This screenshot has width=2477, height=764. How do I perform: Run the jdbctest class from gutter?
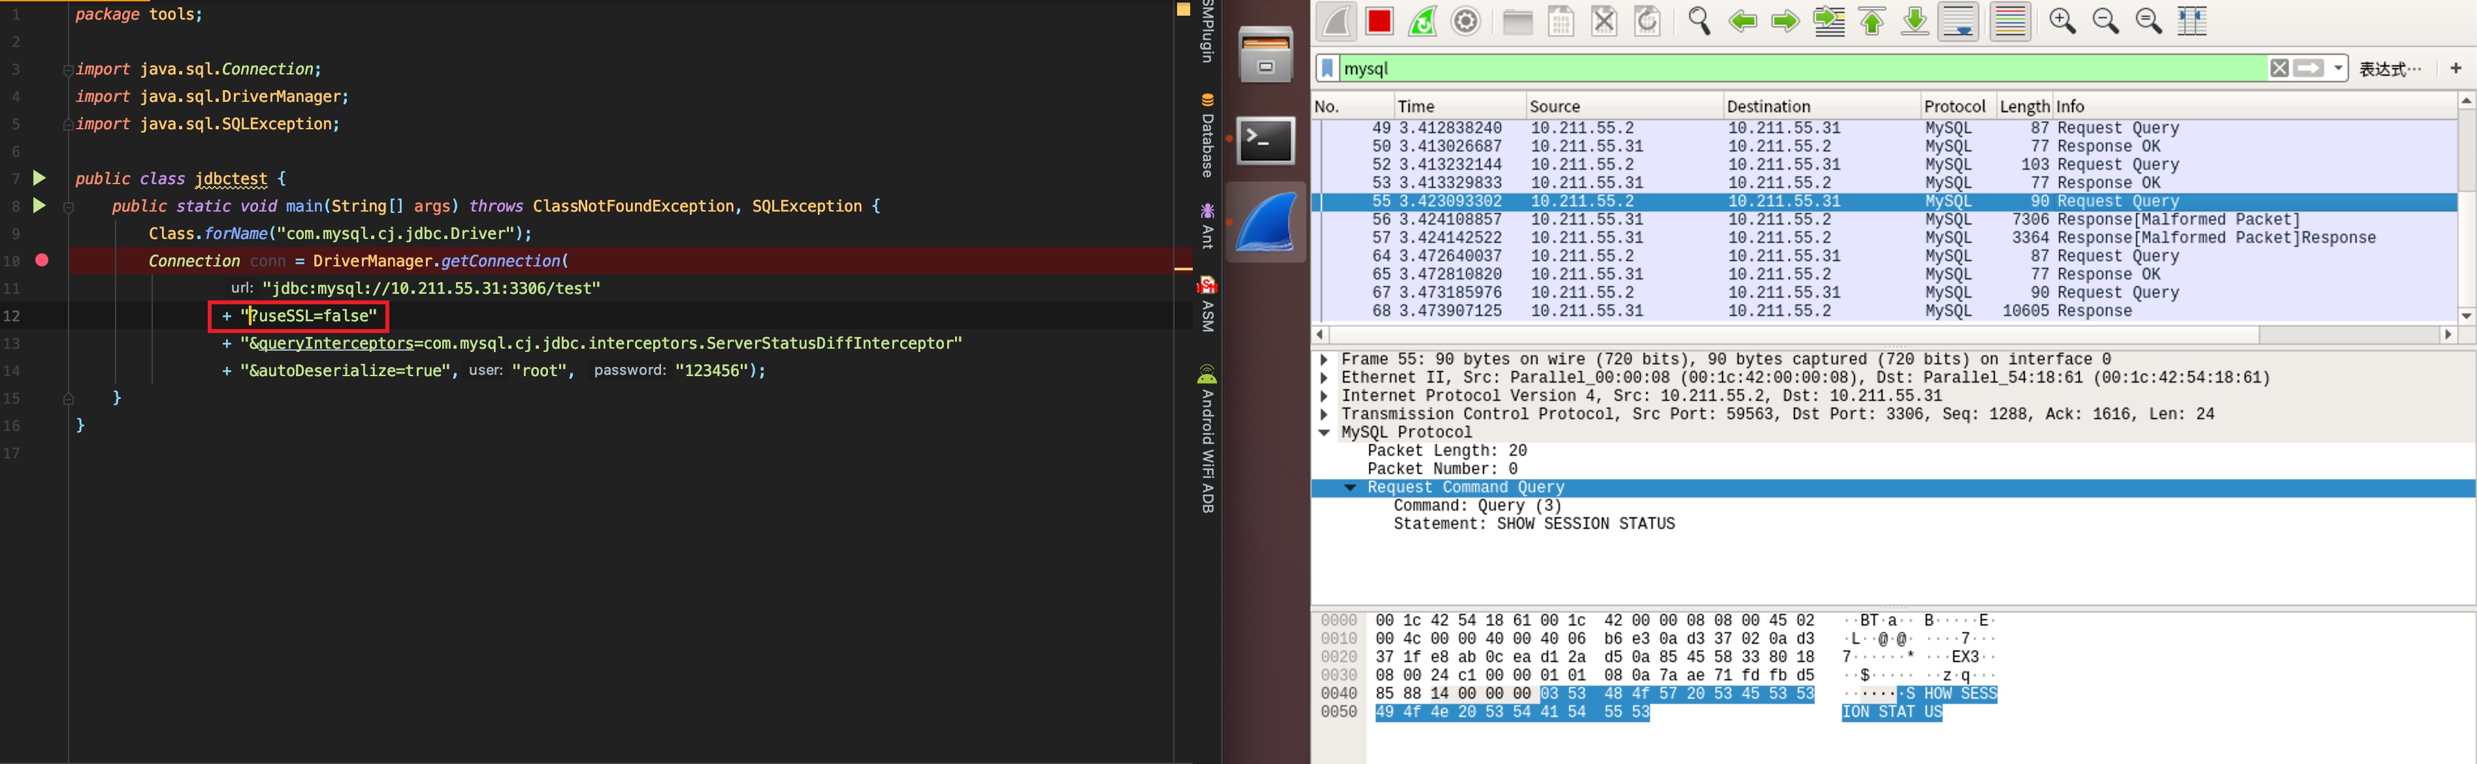[39, 178]
